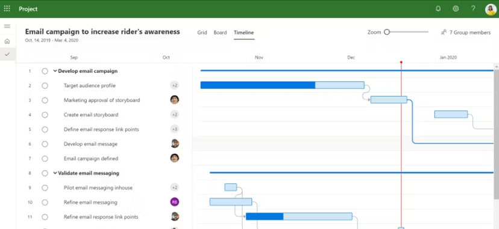The image size is (499, 229).
Task: Click the Project app title
Action: coord(28,9)
